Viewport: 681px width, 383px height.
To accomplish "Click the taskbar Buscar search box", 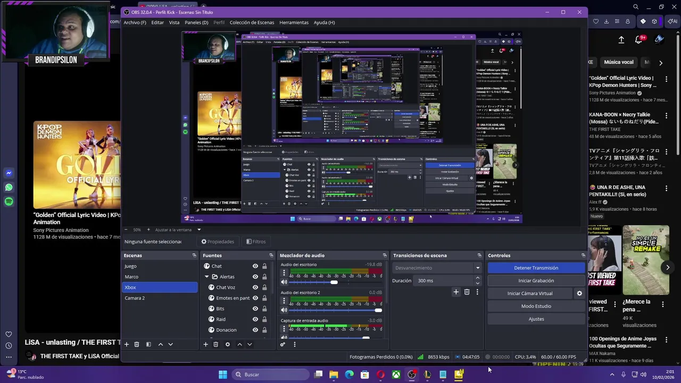I will click(x=271, y=374).
